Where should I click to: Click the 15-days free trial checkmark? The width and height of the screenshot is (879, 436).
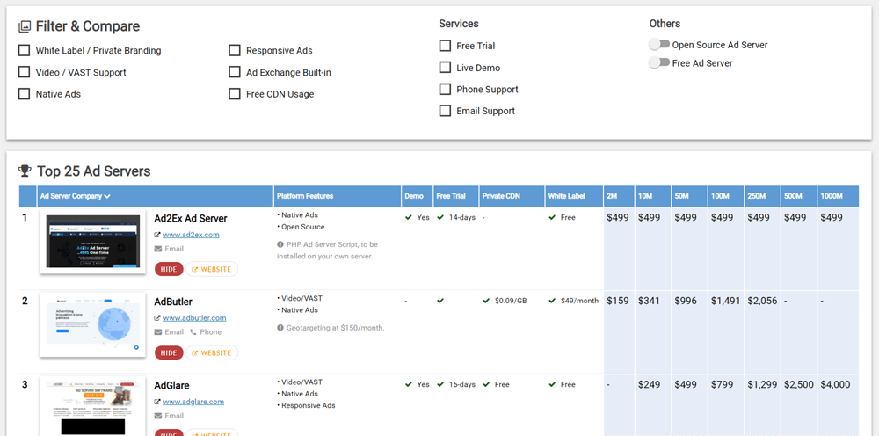(x=440, y=384)
